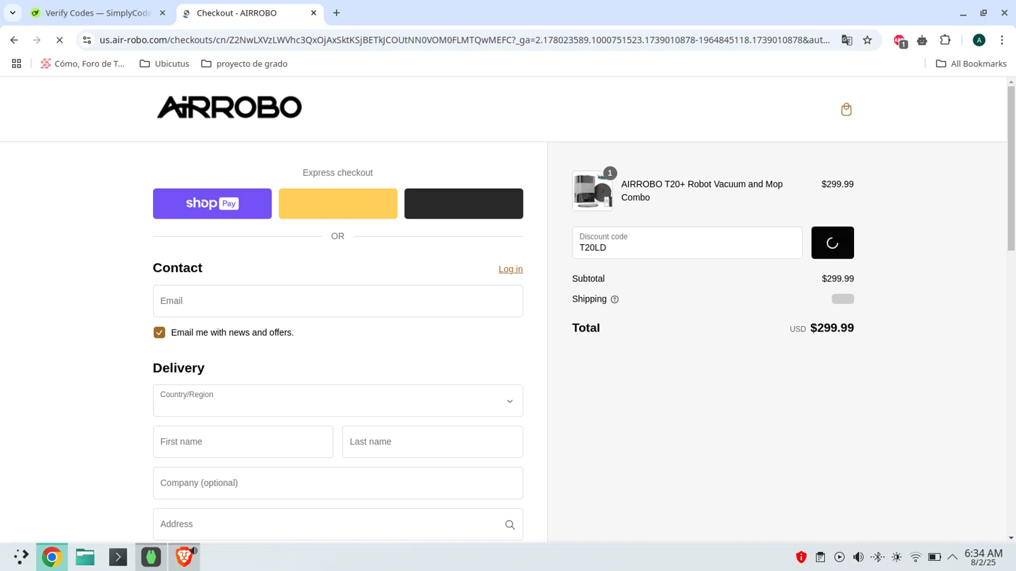Open the proyecto de grado folder

tap(245, 64)
